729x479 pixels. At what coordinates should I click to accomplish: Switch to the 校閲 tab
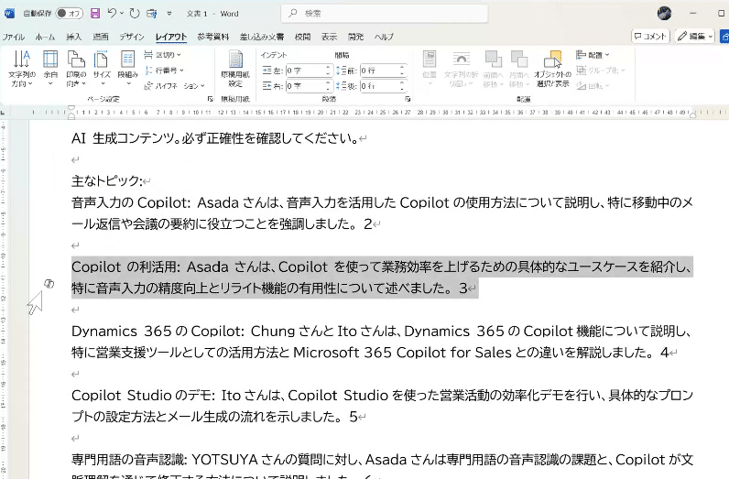[x=302, y=37]
